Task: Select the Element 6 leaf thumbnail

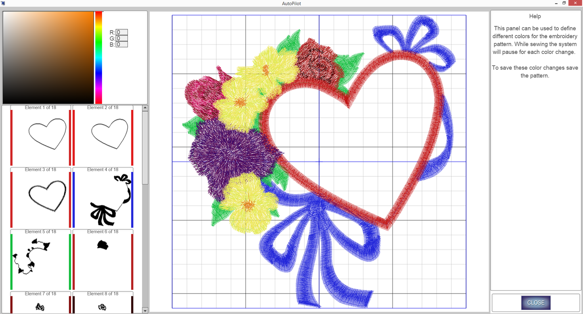Action: [102, 260]
